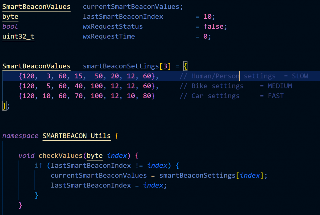Click the underlined uint32_t type
This screenshot has height=215, width=320.
[x=18, y=37]
